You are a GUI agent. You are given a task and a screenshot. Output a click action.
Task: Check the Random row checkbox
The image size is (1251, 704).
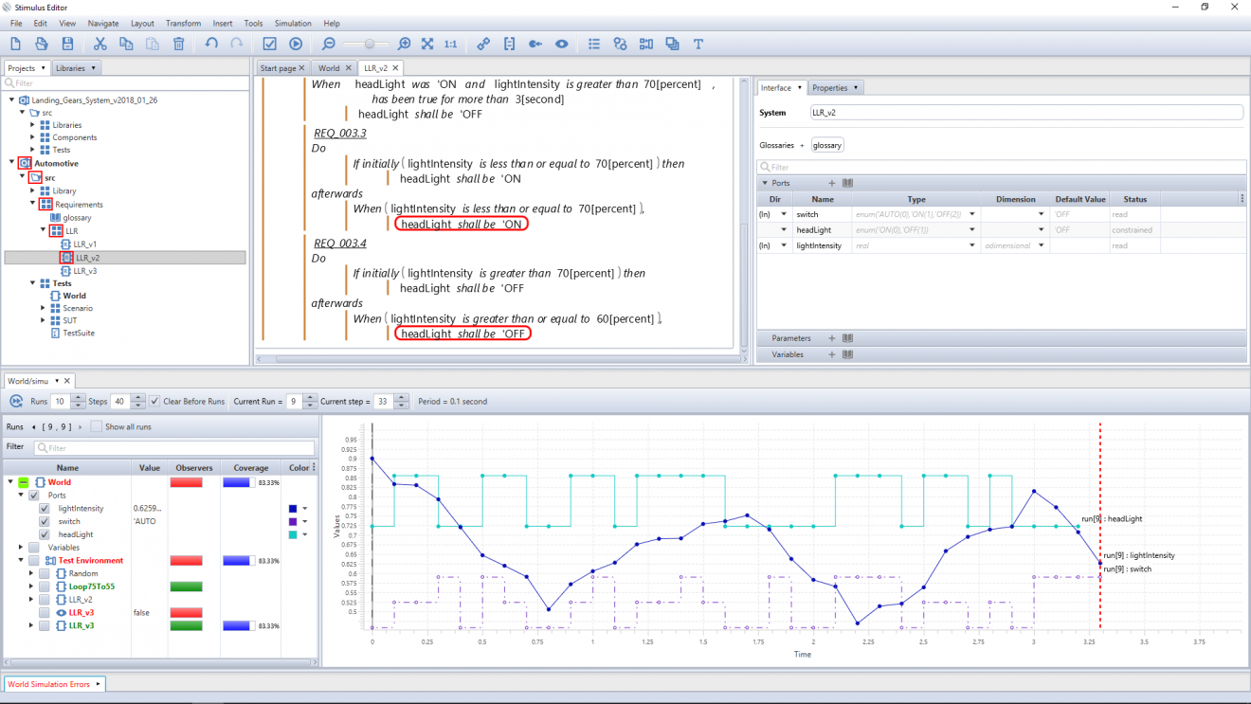pos(45,573)
